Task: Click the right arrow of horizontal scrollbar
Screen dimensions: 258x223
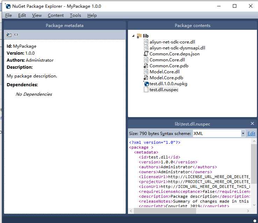Action: pyautogui.click(x=248, y=211)
